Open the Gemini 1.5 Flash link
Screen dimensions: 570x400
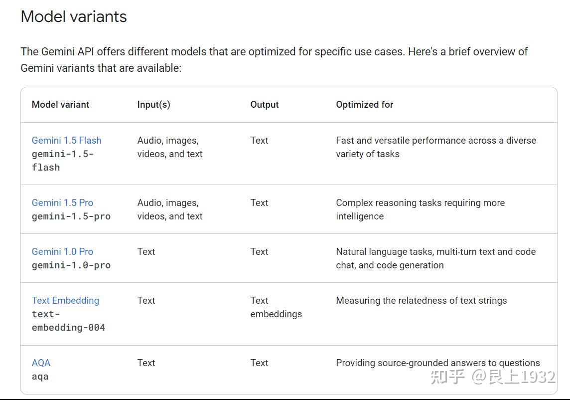click(x=66, y=140)
